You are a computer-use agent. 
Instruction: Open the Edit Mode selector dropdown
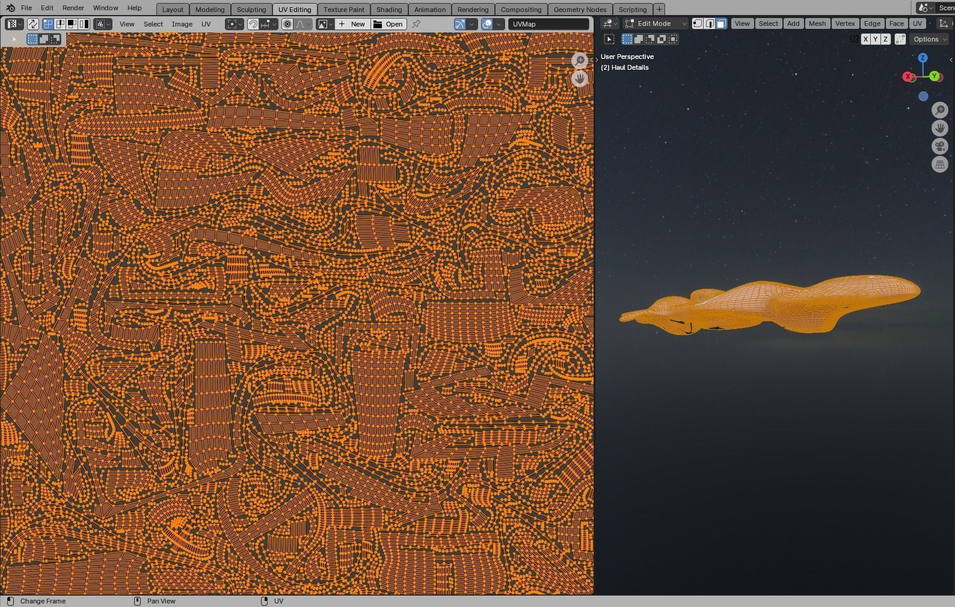(x=655, y=23)
